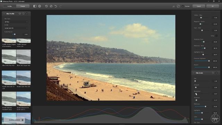222x125 pixels.
Task: Click Film Profile shield icon
Action: pyautogui.click(x=20, y=14)
